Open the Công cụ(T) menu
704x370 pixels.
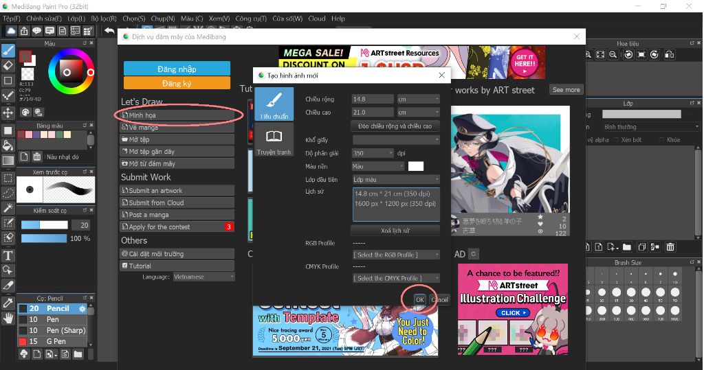click(251, 19)
